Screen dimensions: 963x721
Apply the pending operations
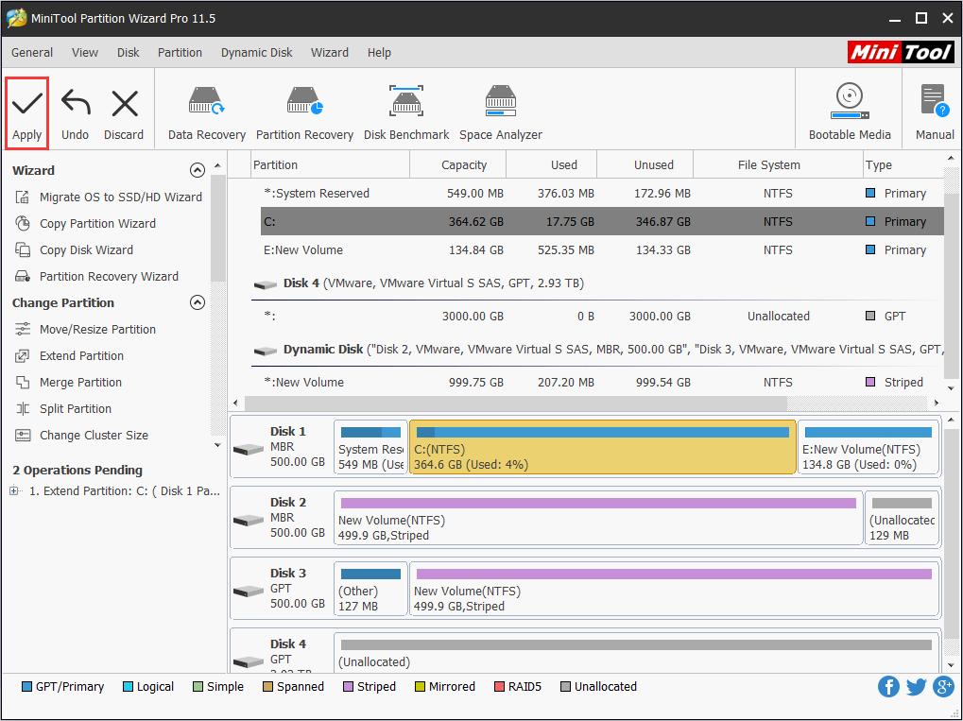27,113
